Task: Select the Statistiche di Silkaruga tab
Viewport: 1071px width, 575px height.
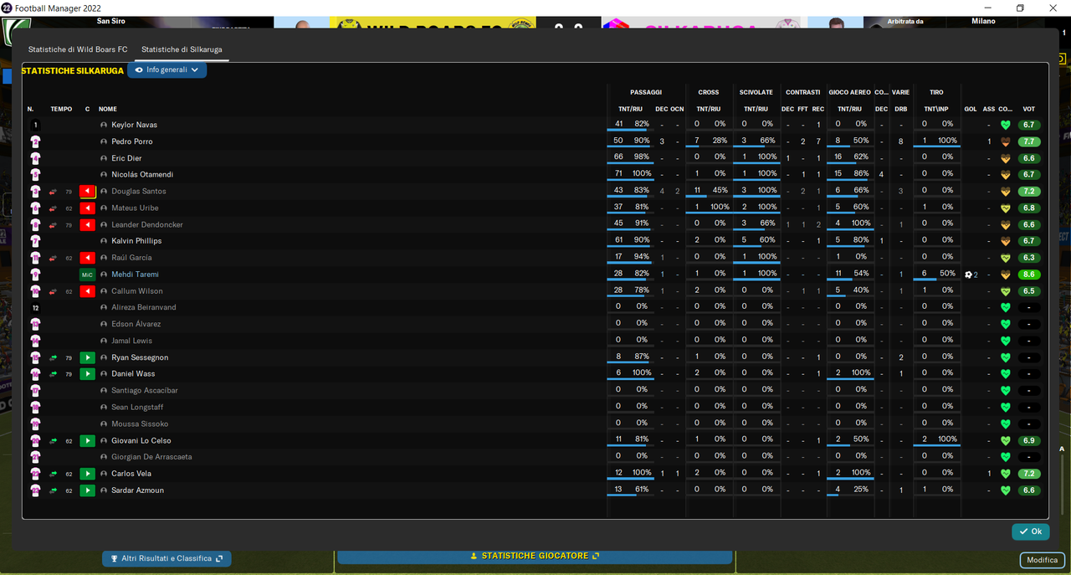Action: (182, 49)
